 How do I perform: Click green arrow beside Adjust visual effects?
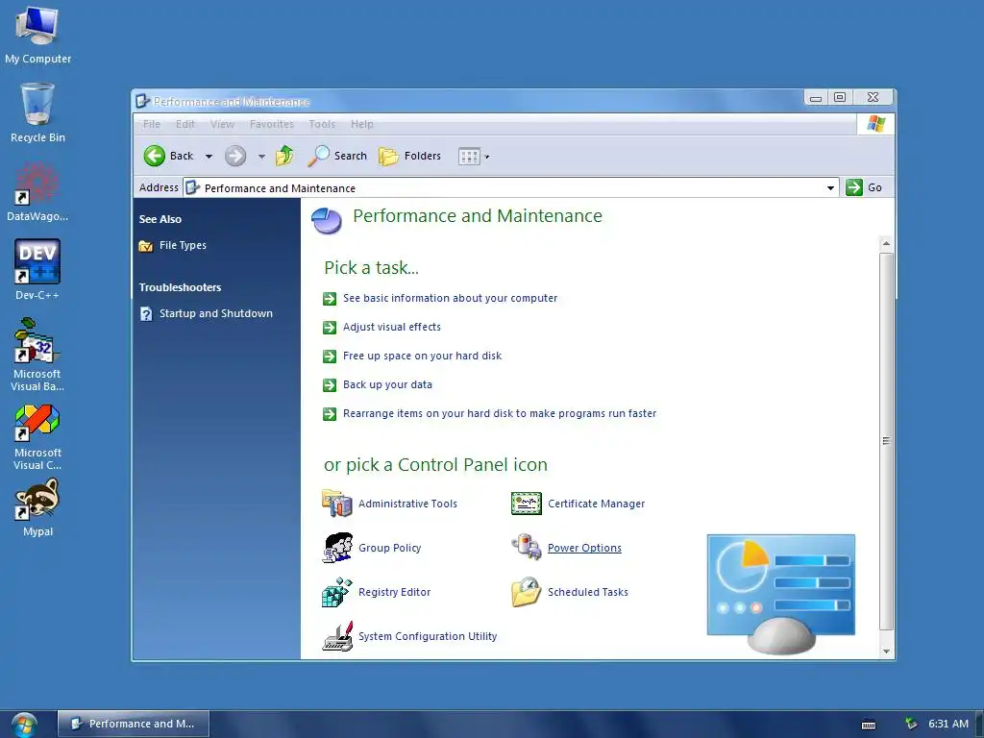pyautogui.click(x=330, y=328)
